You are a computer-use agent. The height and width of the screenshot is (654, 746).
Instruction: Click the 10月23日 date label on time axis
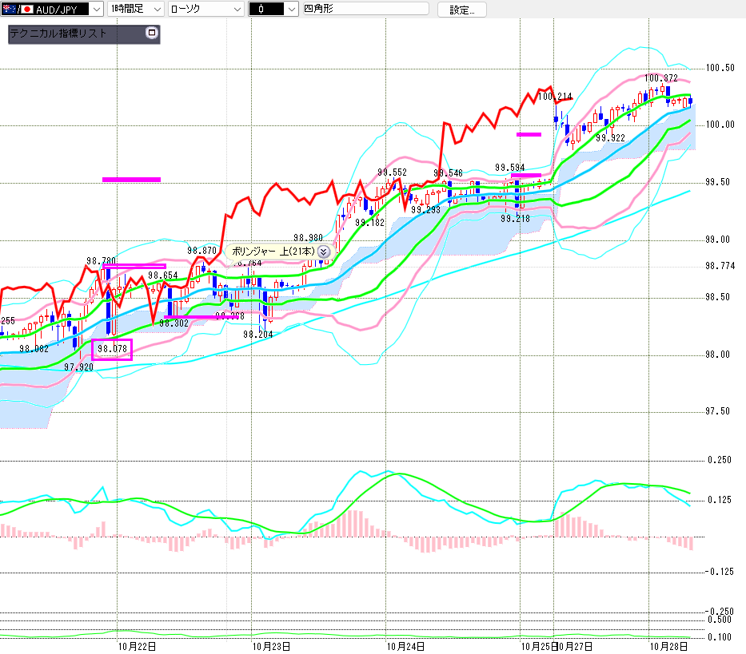click(x=270, y=644)
